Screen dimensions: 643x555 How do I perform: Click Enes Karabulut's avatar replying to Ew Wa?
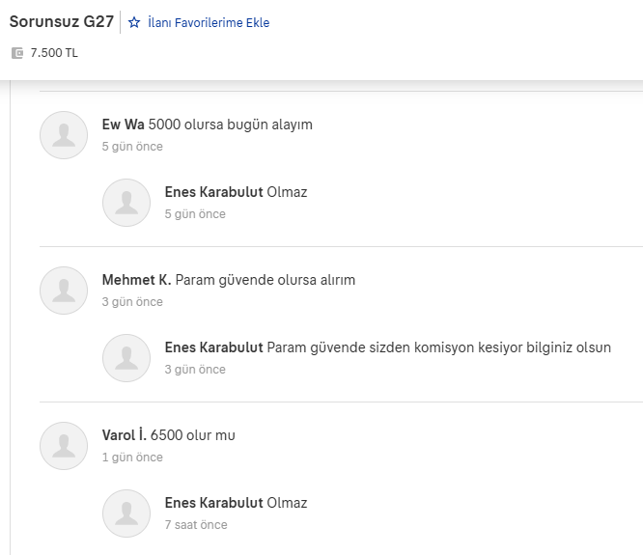[x=126, y=203]
